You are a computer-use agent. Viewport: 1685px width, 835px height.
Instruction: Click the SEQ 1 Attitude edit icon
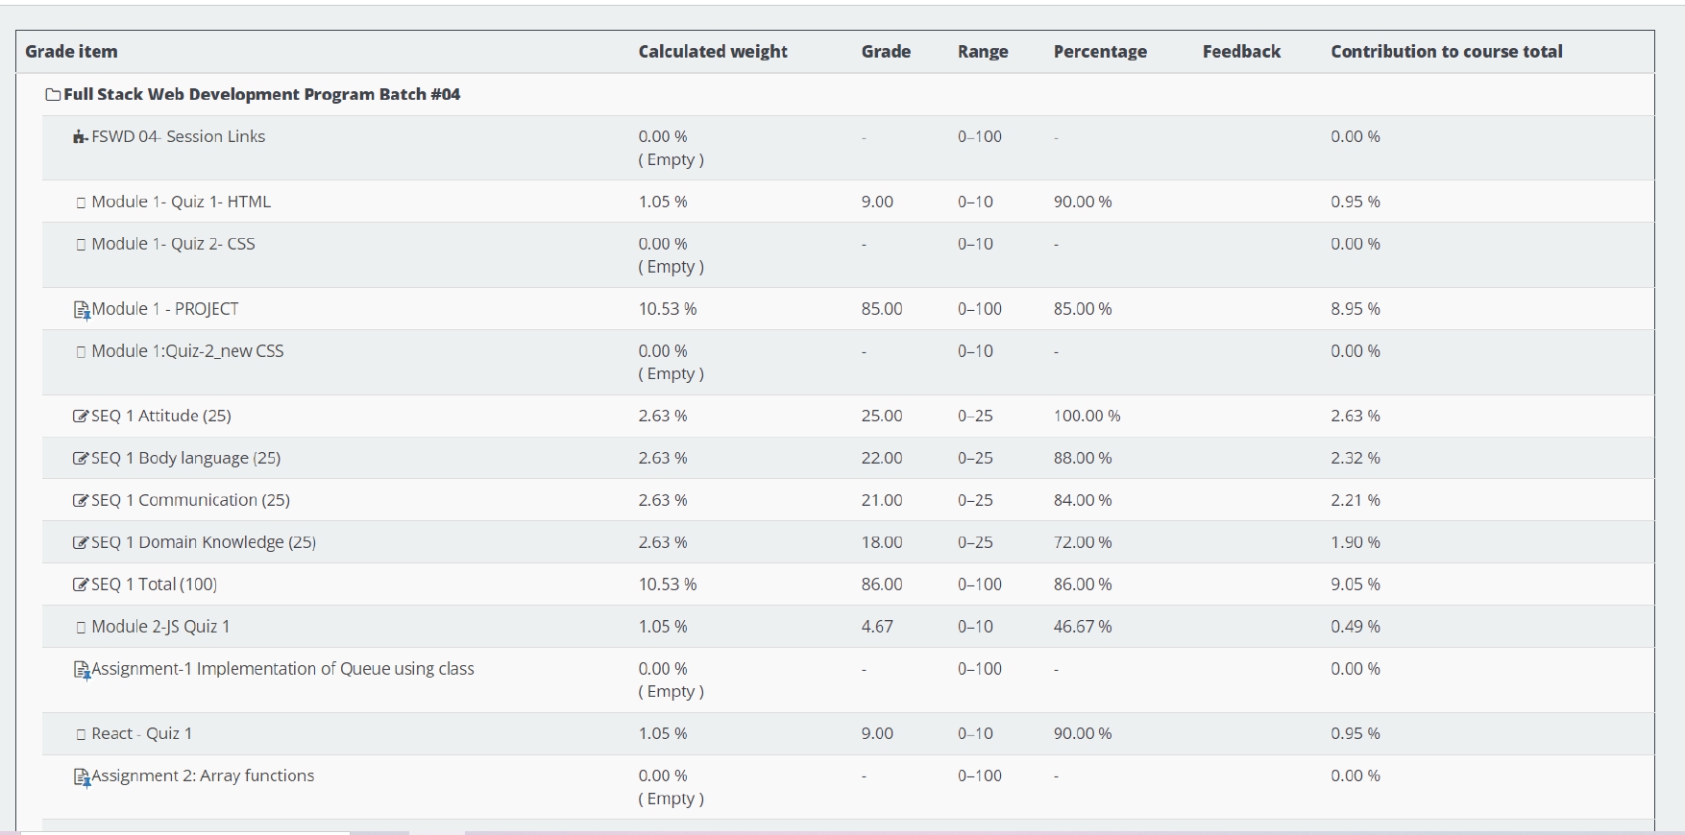click(x=81, y=417)
